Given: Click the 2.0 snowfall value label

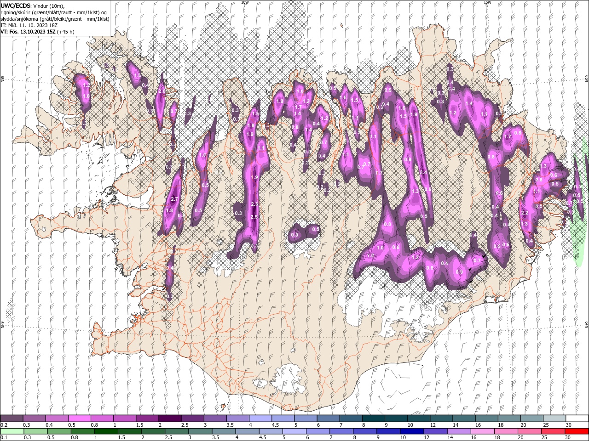Looking at the screenshot, I should (161, 91).
